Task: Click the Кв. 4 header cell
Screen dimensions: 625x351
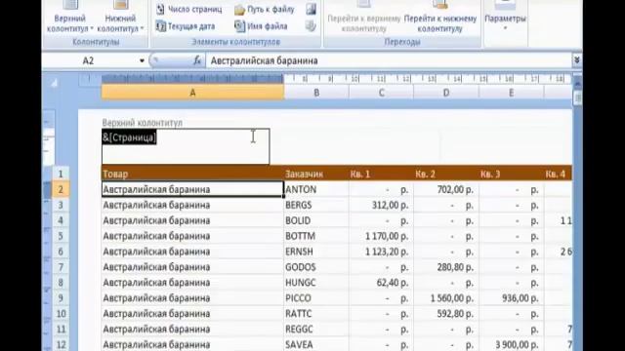Action: coord(558,174)
